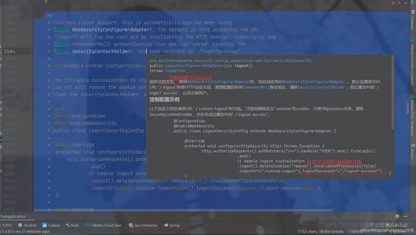416x235 pixels.
Task: Close the SecurityApplication run tab
Action: click(x=29, y=217)
